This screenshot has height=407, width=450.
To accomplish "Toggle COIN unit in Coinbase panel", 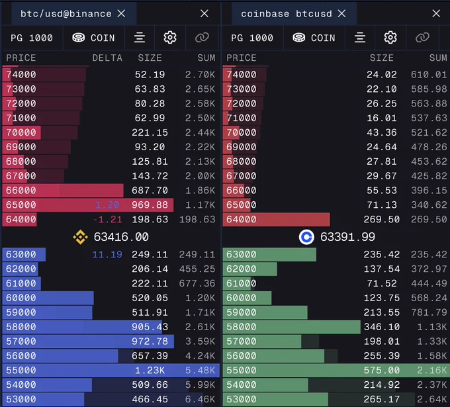I will coord(314,38).
